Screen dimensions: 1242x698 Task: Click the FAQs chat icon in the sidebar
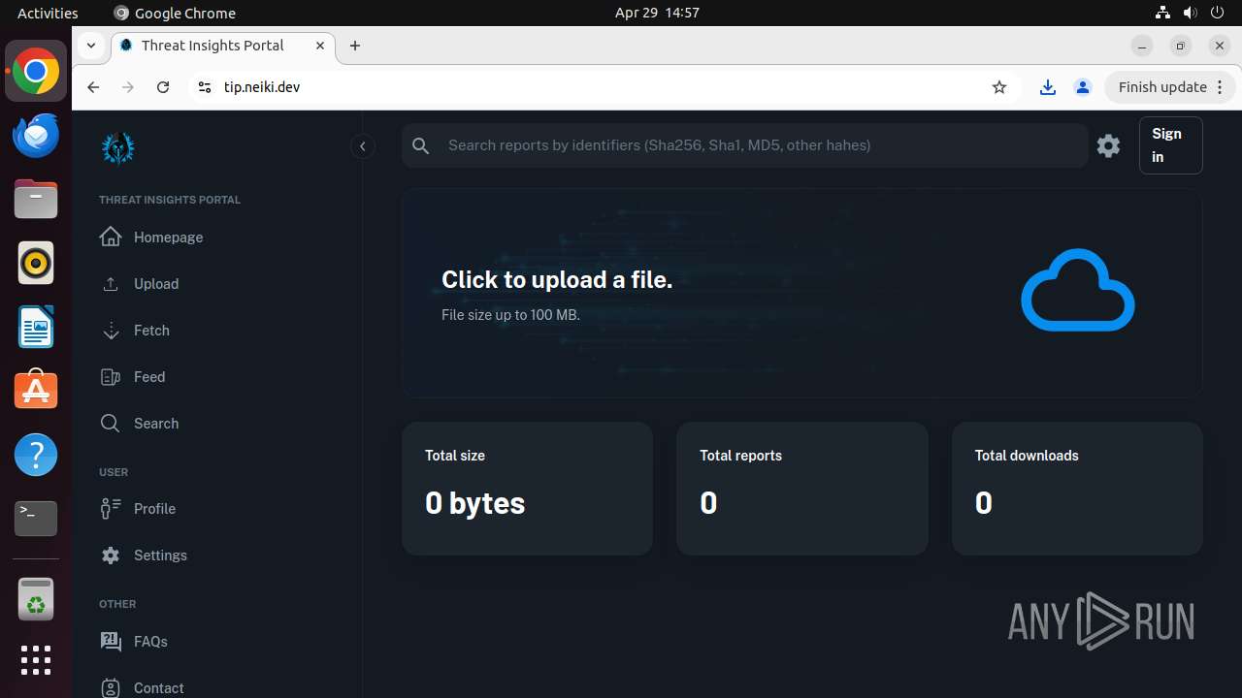pos(111,641)
